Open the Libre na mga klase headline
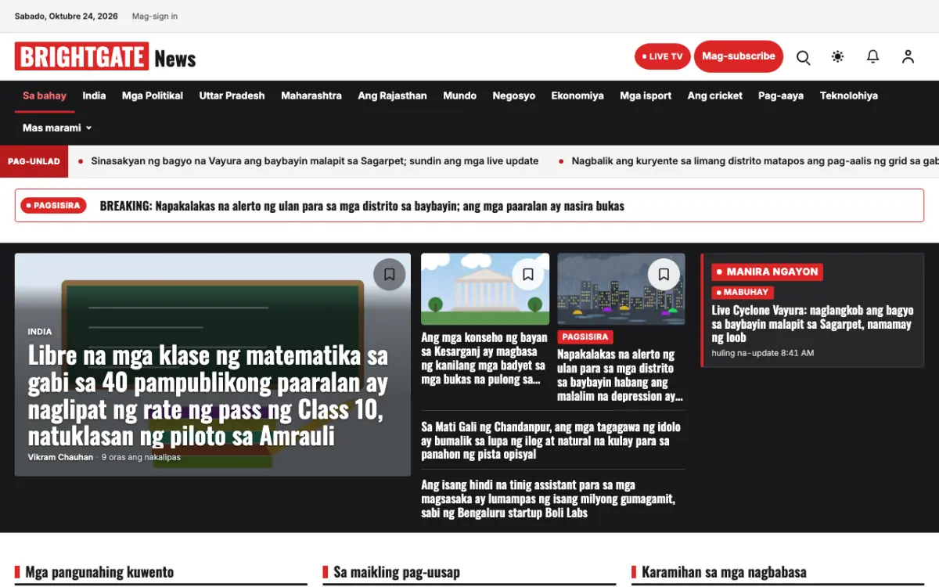This screenshot has width=939, height=587. pos(208,395)
